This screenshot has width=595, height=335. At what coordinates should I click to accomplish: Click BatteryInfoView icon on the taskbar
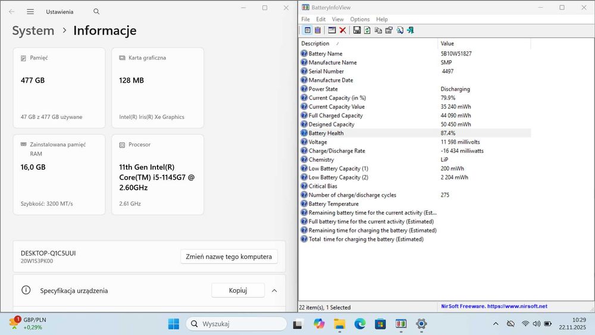[x=400, y=324]
